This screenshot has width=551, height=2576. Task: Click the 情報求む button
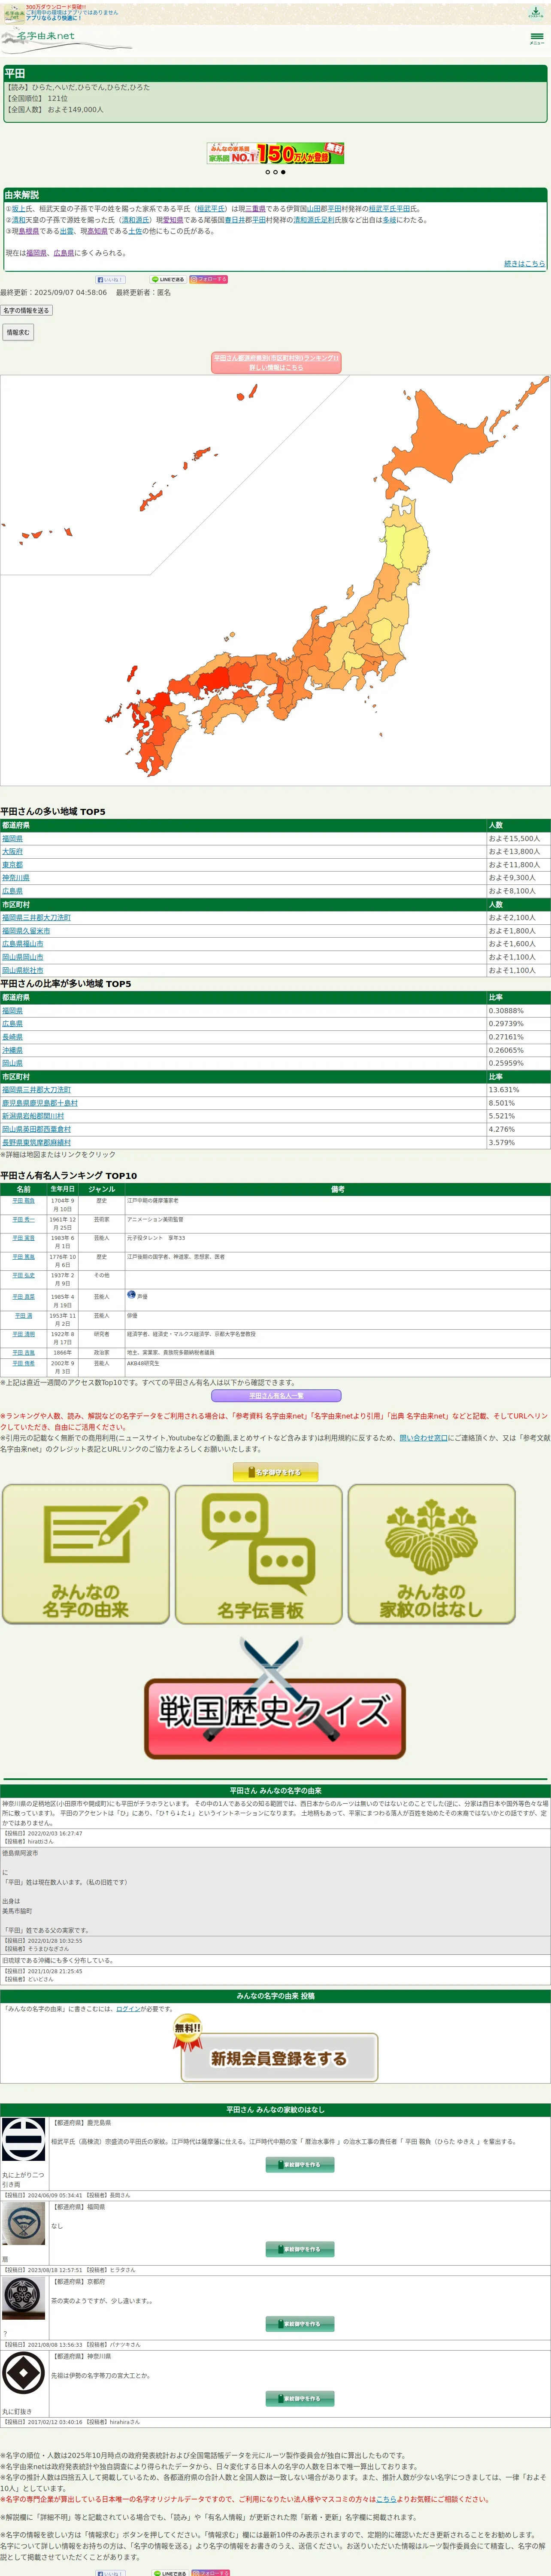click(x=18, y=332)
